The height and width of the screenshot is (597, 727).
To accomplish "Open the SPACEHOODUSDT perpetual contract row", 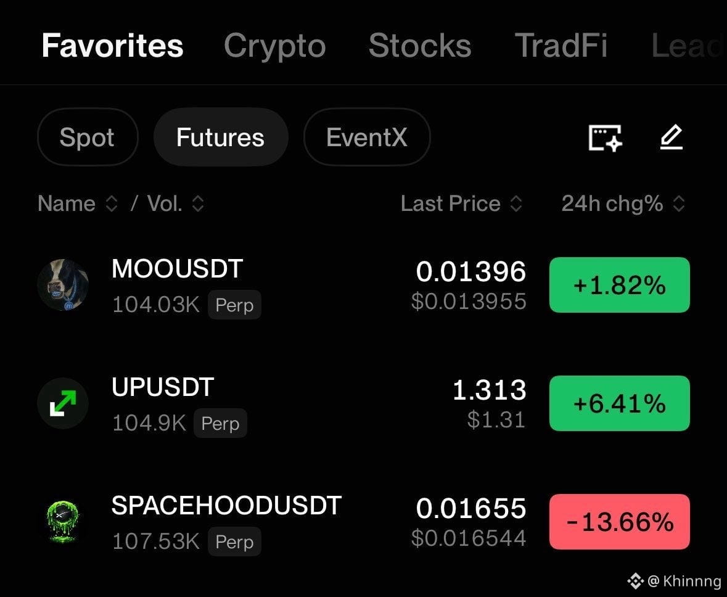I will pos(364,522).
